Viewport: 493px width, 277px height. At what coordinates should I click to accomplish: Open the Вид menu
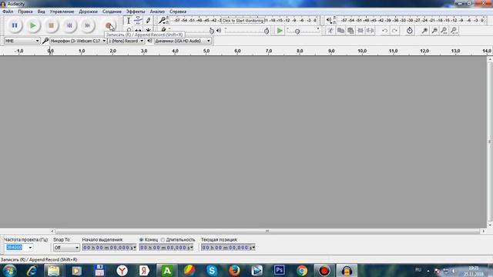(x=41, y=12)
